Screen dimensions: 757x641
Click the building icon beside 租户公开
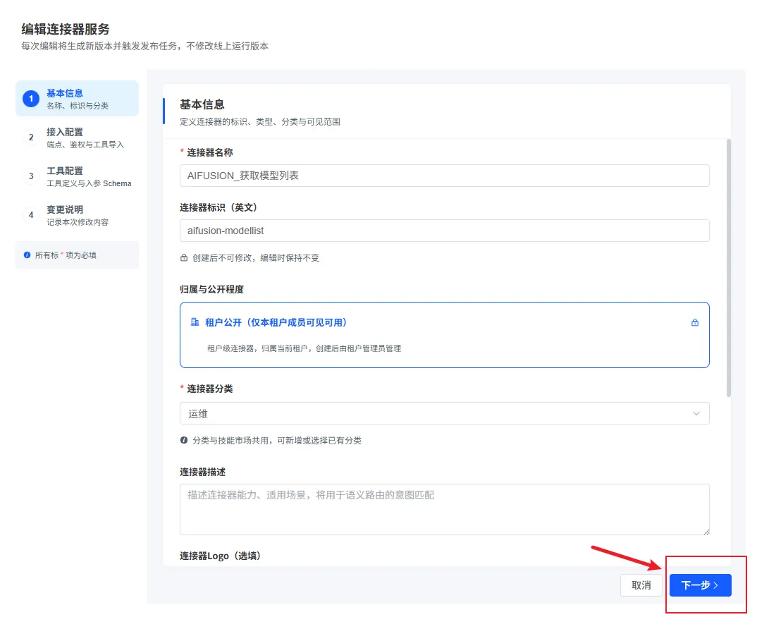coord(195,322)
